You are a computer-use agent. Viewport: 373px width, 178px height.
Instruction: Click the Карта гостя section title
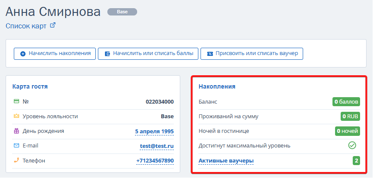pyautogui.click(x=30, y=86)
